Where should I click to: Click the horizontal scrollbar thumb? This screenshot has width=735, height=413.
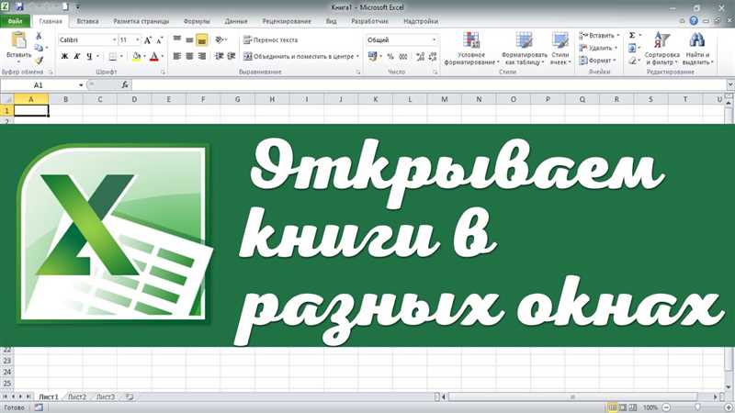point(571,396)
